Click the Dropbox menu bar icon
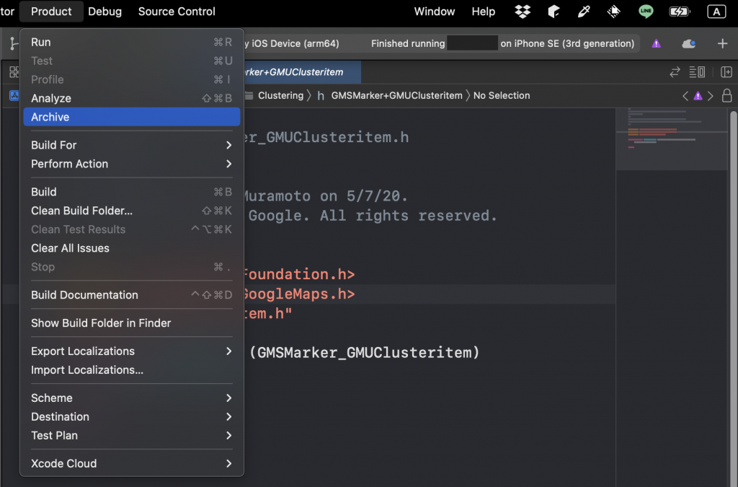Image resolution: width=738 pixels, height=487 pixels. (523, 12)
